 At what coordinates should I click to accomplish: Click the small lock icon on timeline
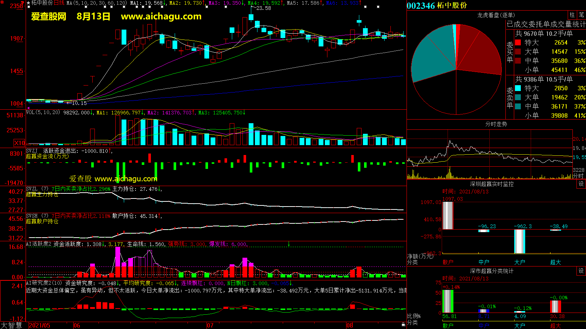[403, 324]
